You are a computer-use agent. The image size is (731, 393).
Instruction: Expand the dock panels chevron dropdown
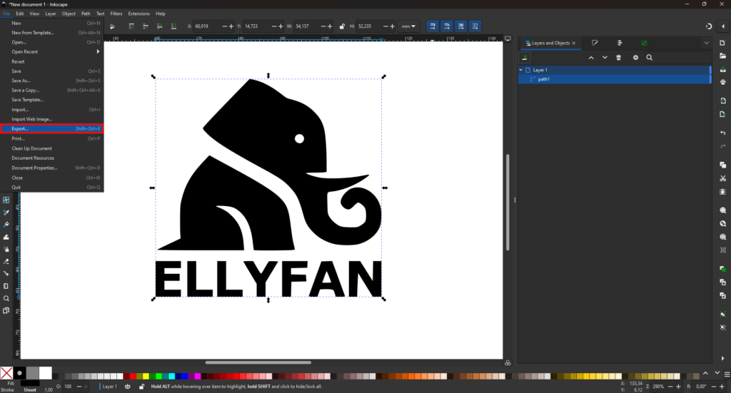point(707,43)
